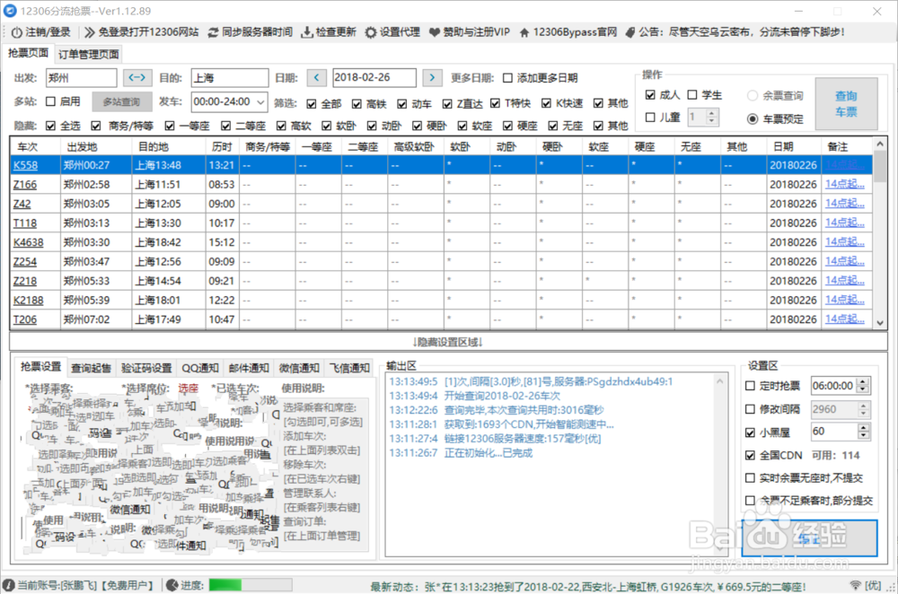Select 余票查询 radio button
898x594 pixels.
coord(753,96)
